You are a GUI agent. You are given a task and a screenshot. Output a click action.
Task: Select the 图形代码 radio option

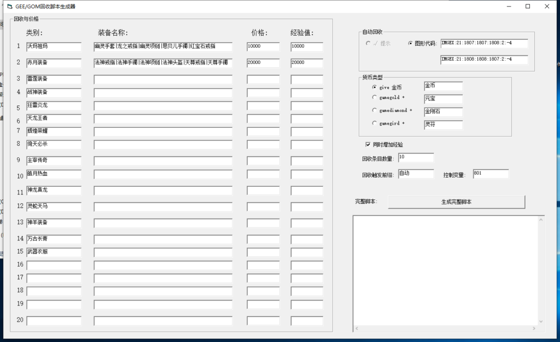coord(411,43)
